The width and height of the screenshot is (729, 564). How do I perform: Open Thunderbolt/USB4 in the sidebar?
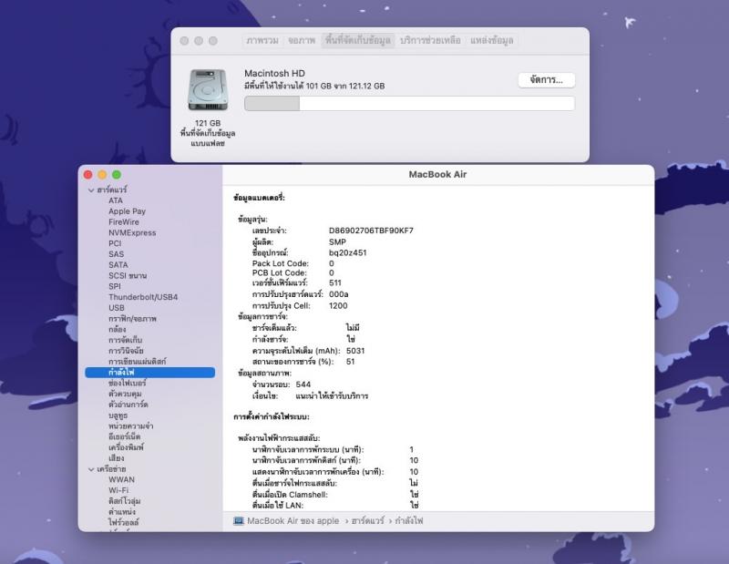point(143,297)
